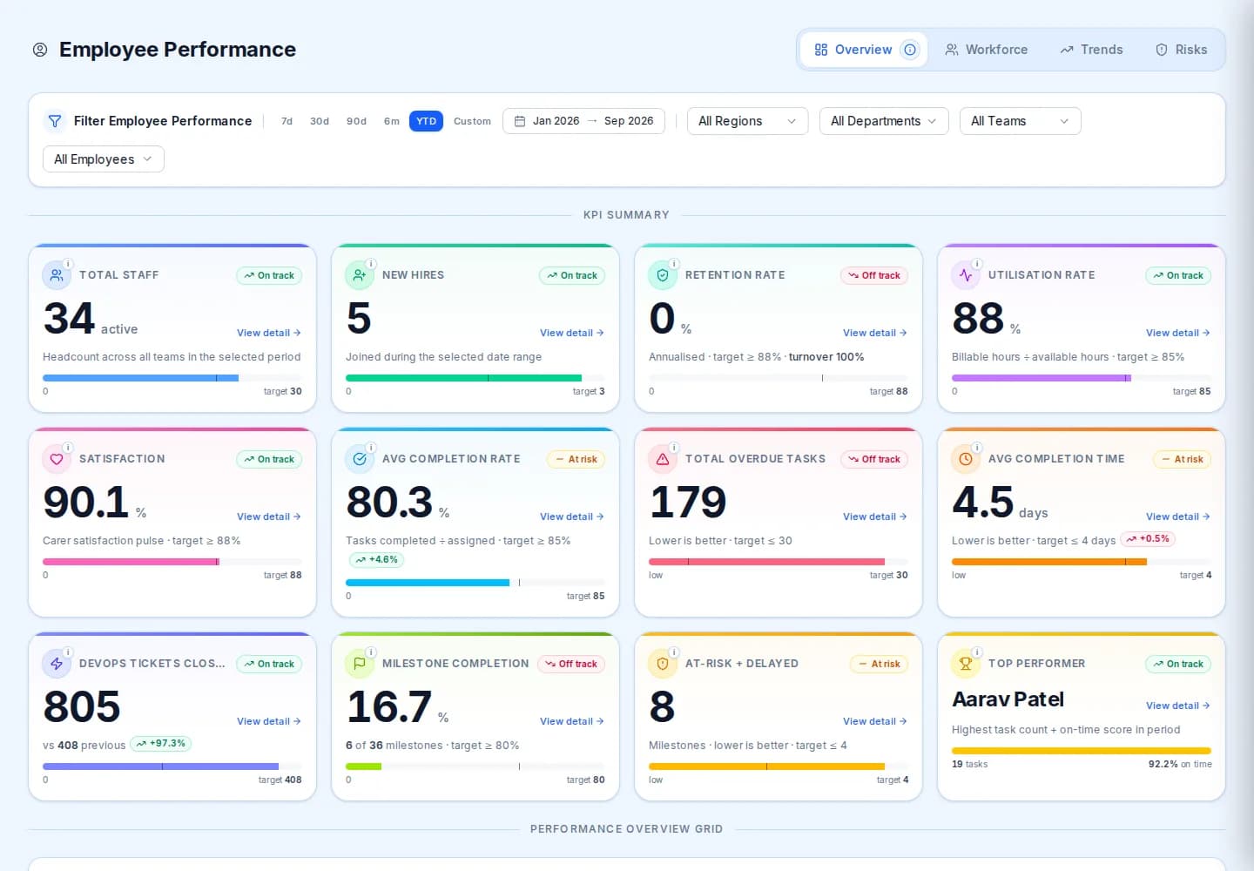Select the YTD time range
Screen dimensions: 1254x871
(426, 121)
